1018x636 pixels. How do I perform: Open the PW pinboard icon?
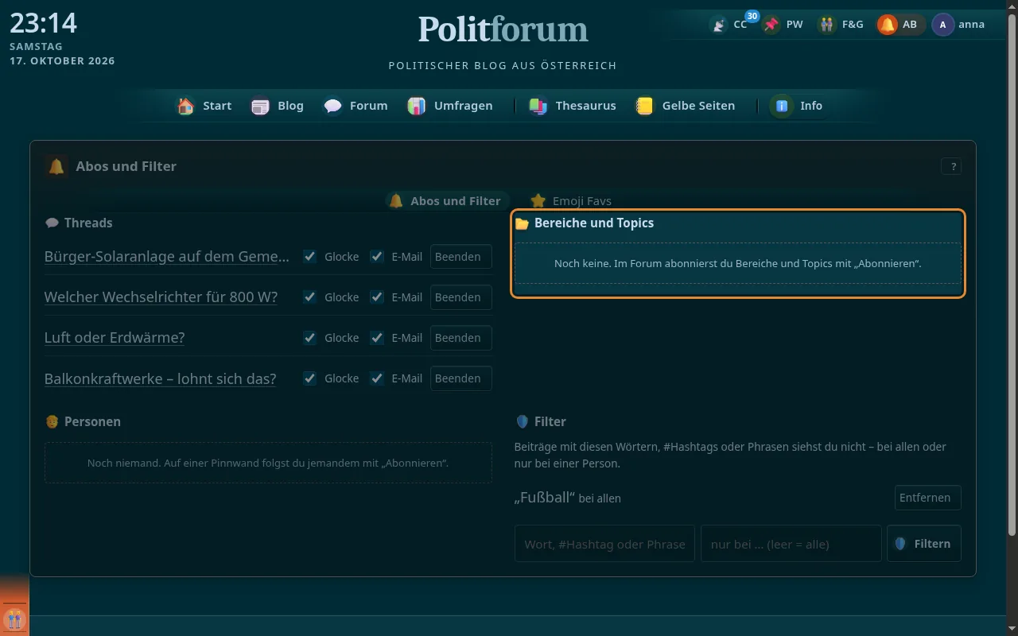[771, 25]
